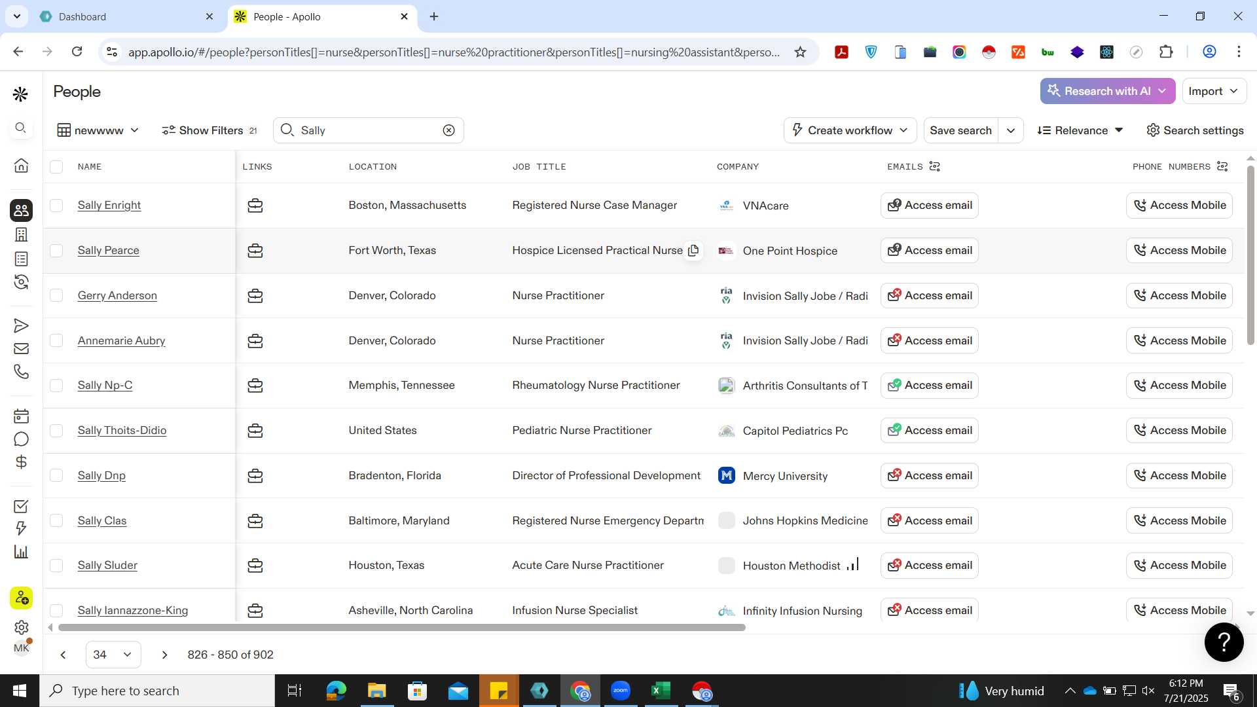Check the box for Sally Clas
Screen dimensions: 1257x707
(x=56, y=520)
